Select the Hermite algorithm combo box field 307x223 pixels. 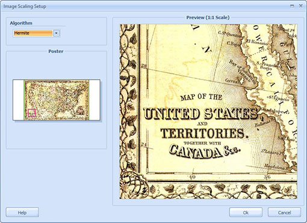pyautogui.click(x=33, y=33)
